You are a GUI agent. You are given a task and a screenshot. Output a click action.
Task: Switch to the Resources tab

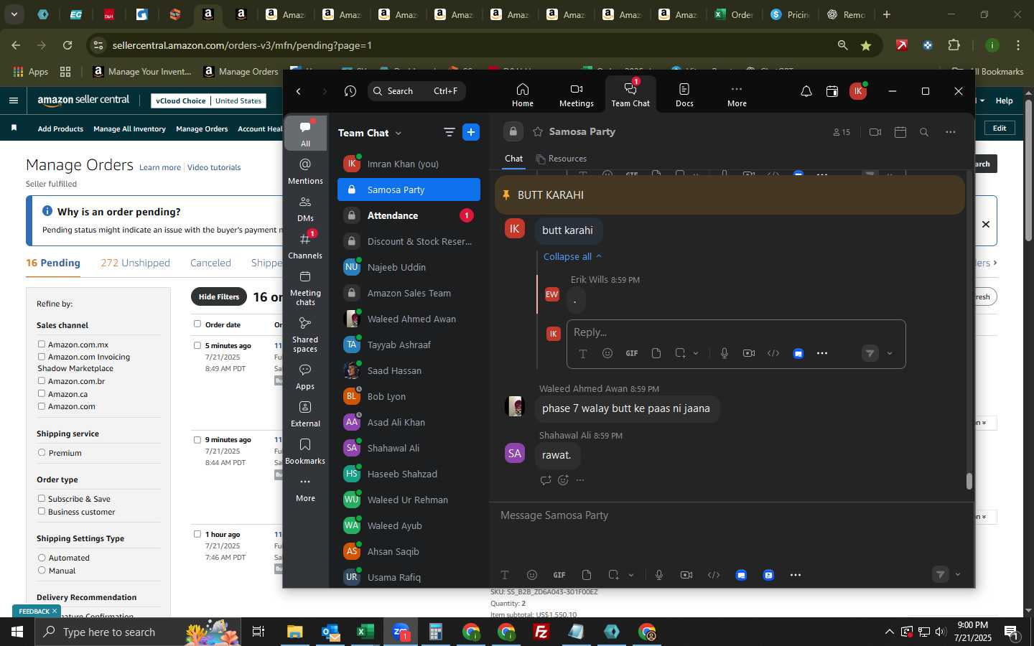pyautogui.click(x=562, y=159)
